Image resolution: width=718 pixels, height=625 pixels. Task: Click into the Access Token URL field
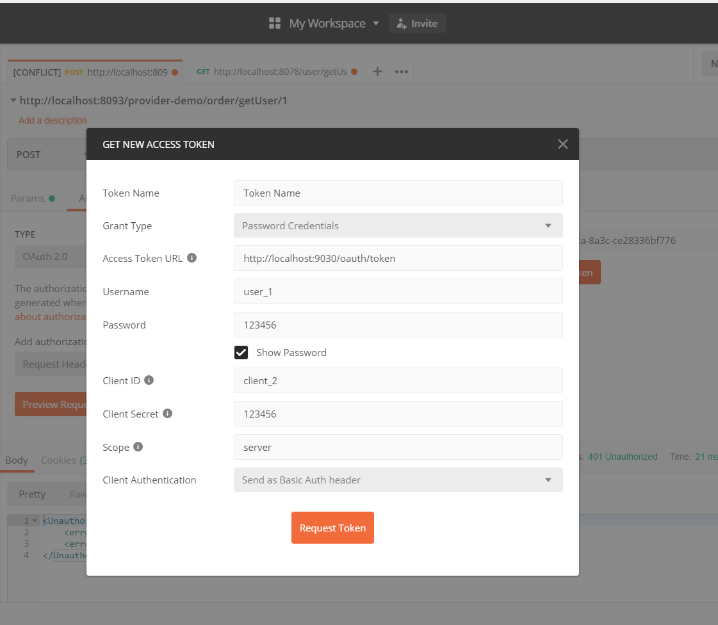click(398, 259)
